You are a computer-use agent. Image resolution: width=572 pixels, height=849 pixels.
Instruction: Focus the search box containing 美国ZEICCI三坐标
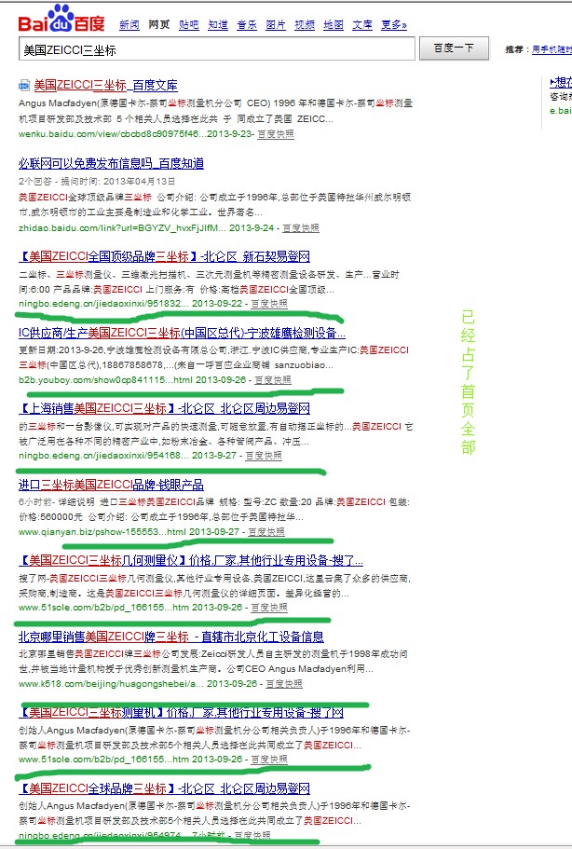click(216, 49)
